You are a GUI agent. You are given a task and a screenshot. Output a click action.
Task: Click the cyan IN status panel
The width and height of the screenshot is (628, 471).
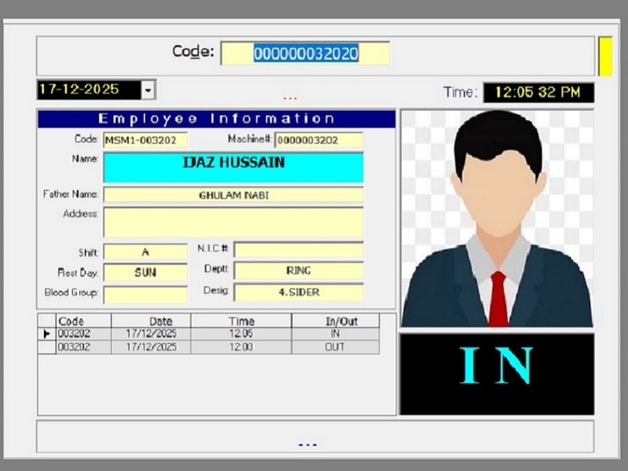tap(497, 374)
